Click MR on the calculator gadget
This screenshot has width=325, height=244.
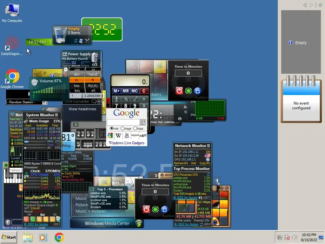126,91
